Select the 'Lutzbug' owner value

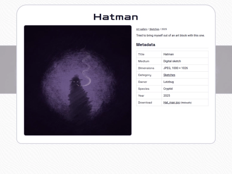pos(168,82)
